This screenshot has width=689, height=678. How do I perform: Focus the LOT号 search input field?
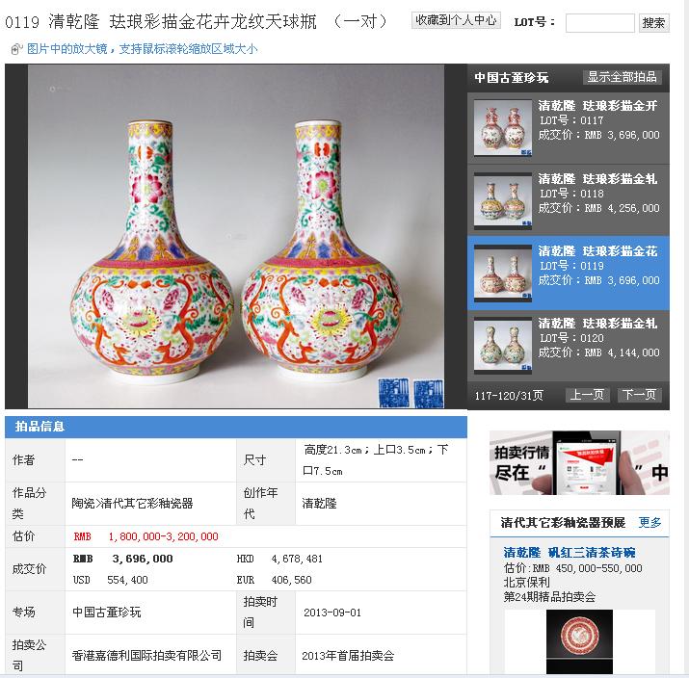pos(599,23)
